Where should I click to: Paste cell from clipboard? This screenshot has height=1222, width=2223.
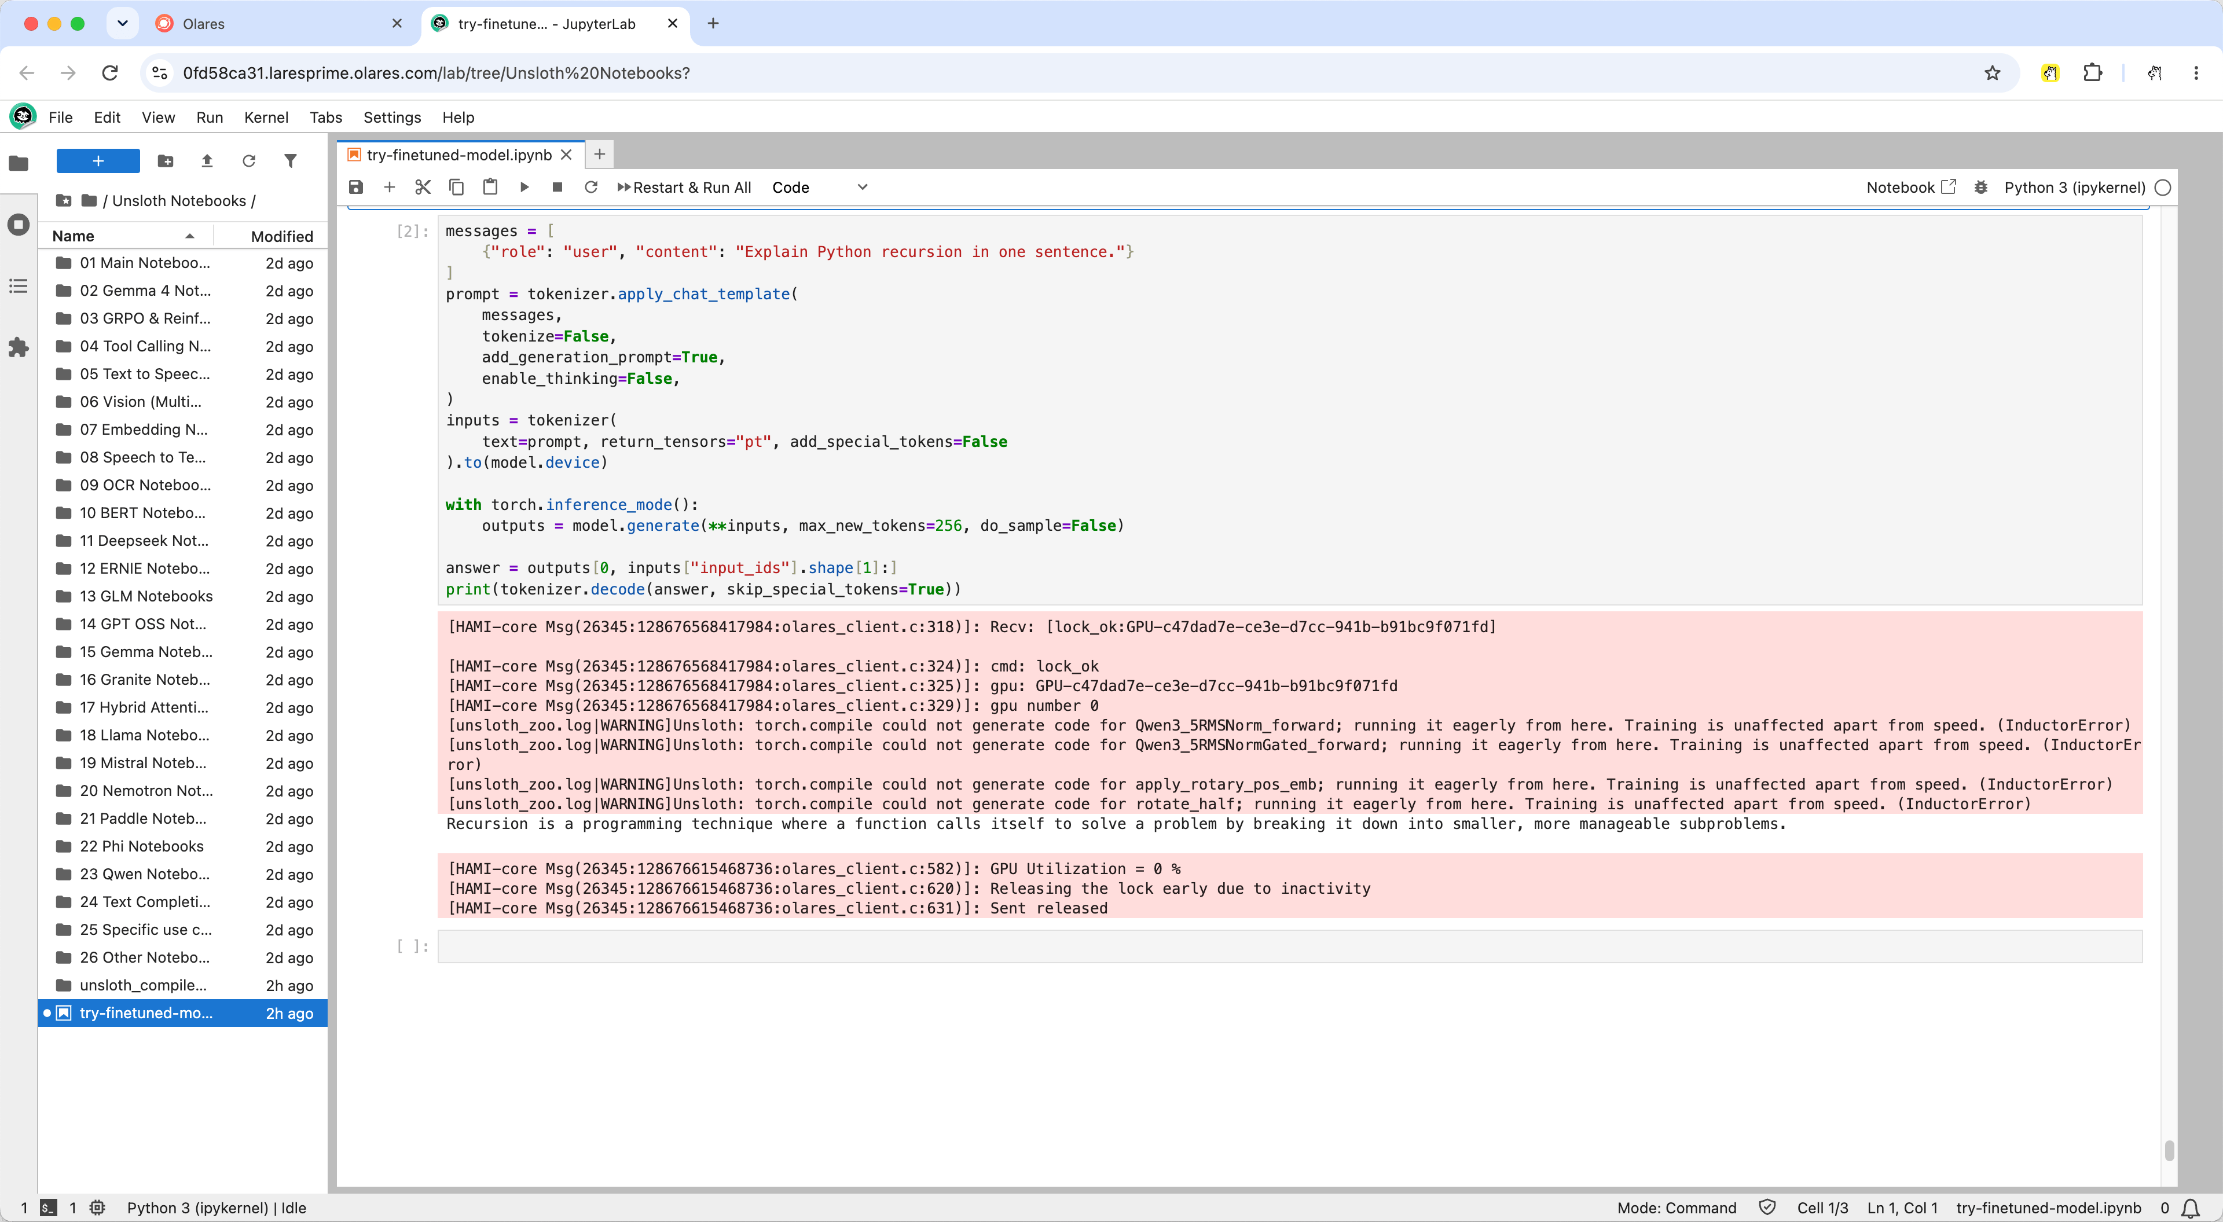490,188
